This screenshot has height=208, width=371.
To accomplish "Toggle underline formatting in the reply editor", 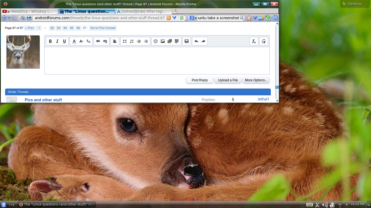I will point(64,41).
